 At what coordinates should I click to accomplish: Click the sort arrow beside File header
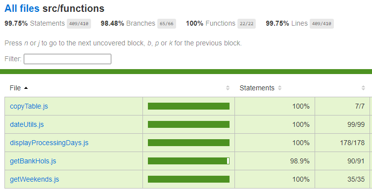(26, 88)
